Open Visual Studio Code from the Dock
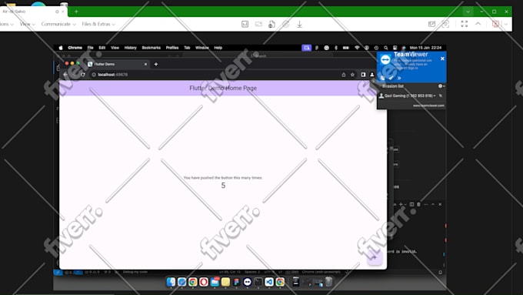The width and height of the screenshot is (523, 295). click(x=269, y=282)
